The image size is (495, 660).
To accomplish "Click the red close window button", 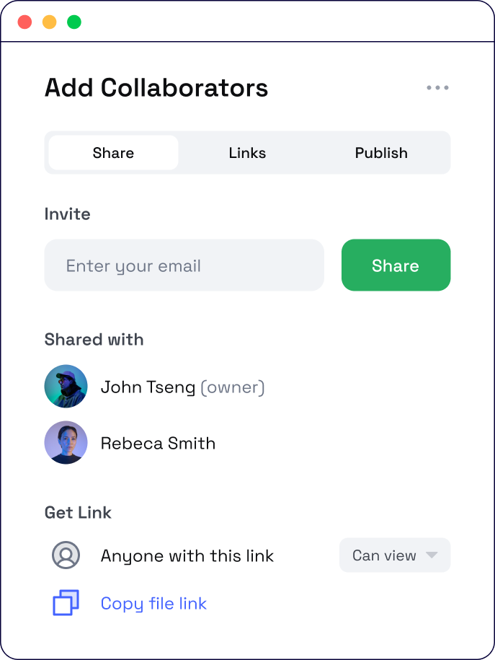I will 25,22.
